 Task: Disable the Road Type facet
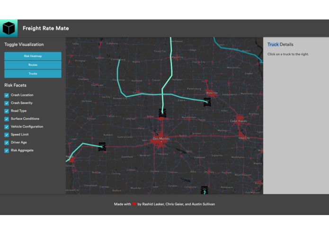(7, 111)
